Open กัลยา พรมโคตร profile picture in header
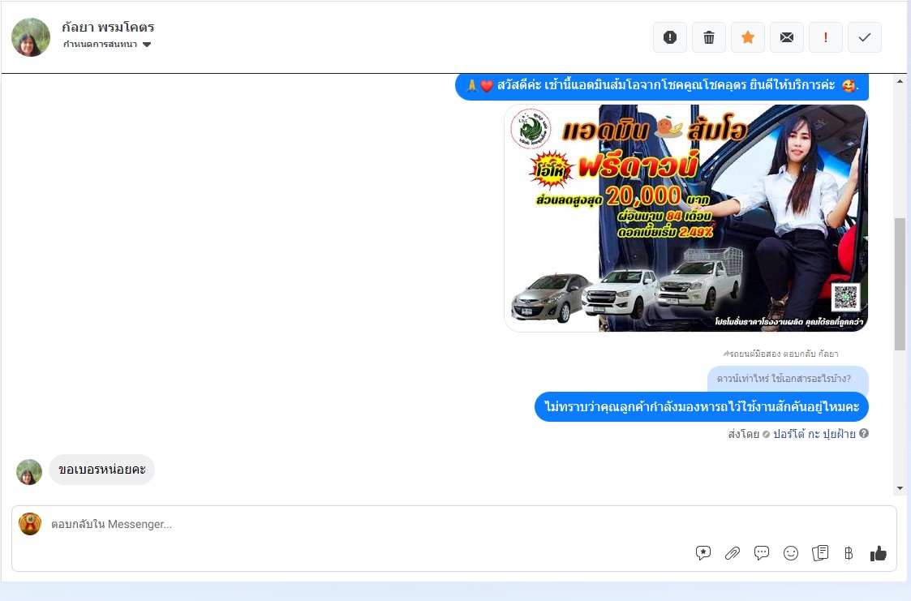The image size is (911, 601). click(31, 37)
